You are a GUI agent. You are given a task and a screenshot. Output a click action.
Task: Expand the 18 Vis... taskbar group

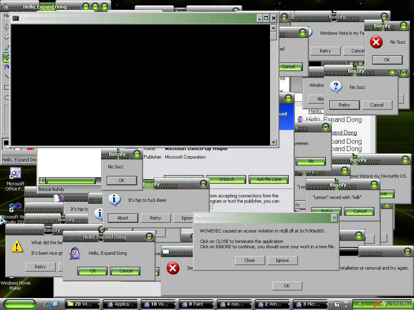158,304
